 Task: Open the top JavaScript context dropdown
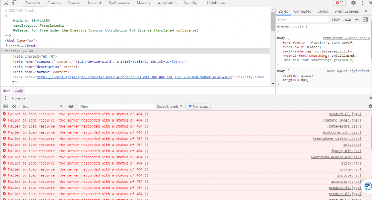(43, 106)
